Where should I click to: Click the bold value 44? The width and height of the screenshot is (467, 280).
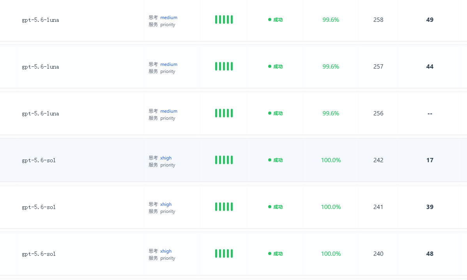click(x=430, y=66)
